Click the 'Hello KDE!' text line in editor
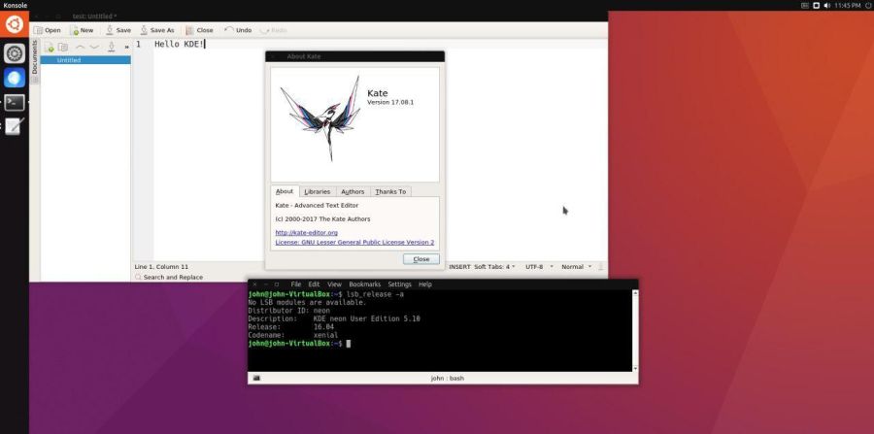This screenshot has height=434, width=874. (180, 44)
